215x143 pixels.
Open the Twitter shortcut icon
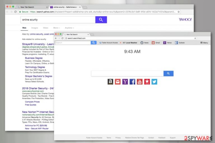click(154, 82)
